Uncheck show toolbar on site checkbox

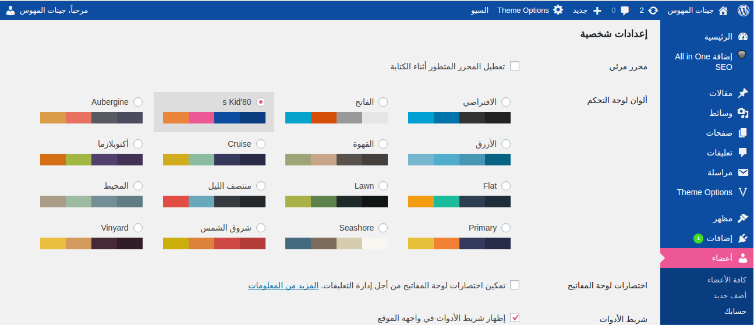pos(515,317)
